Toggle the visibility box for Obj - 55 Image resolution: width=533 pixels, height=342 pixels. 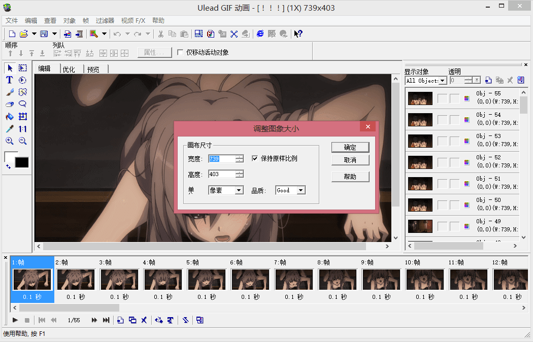tap(442, 98)
